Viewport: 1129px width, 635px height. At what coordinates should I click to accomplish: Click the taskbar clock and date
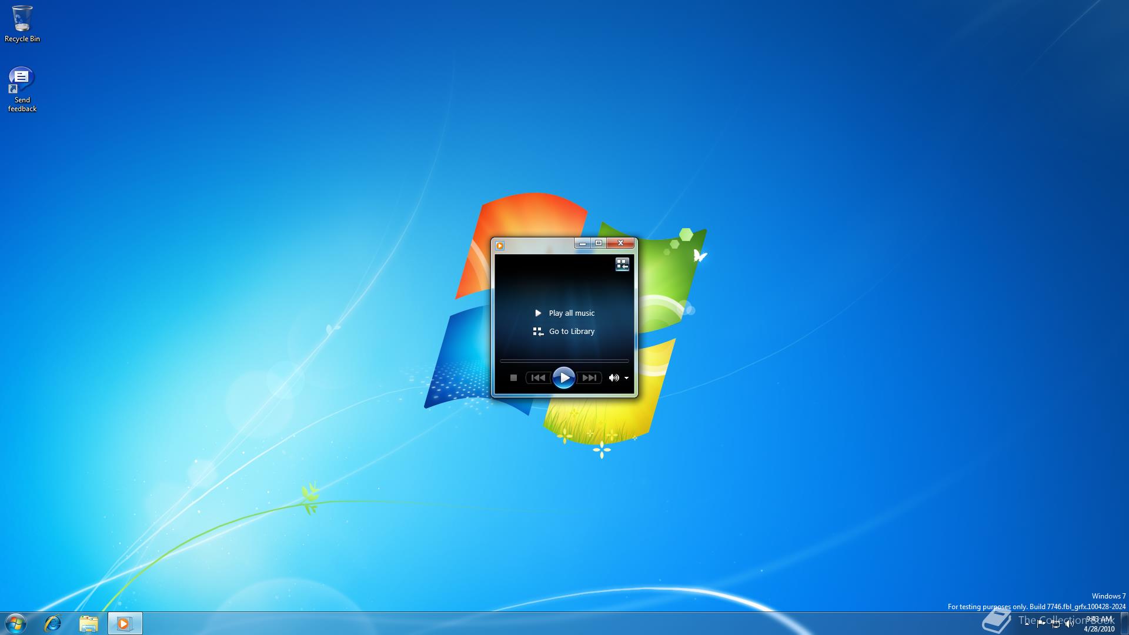[1099, 624]
